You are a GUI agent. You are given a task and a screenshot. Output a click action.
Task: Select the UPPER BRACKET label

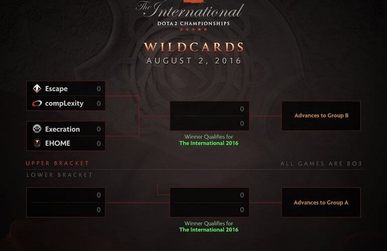point(57,163)
